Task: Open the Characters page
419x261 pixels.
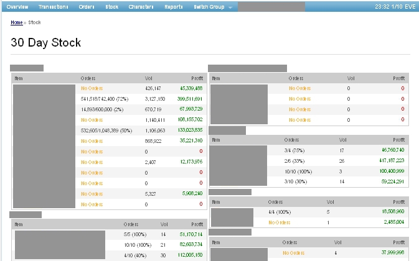Action: tap(141, 7)
